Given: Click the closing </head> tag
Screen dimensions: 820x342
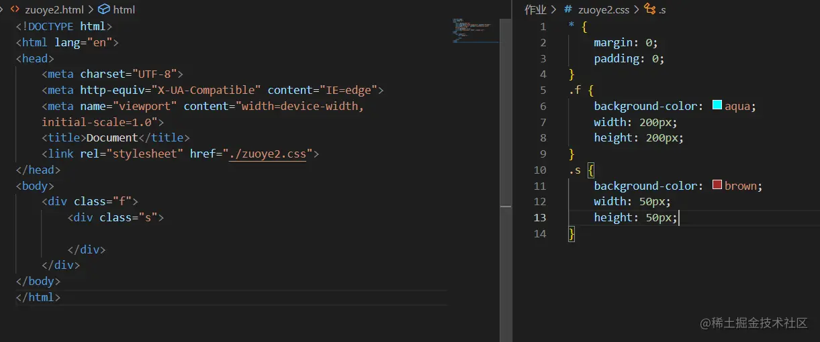Looking at the screenshot, I should click(38, 170).
